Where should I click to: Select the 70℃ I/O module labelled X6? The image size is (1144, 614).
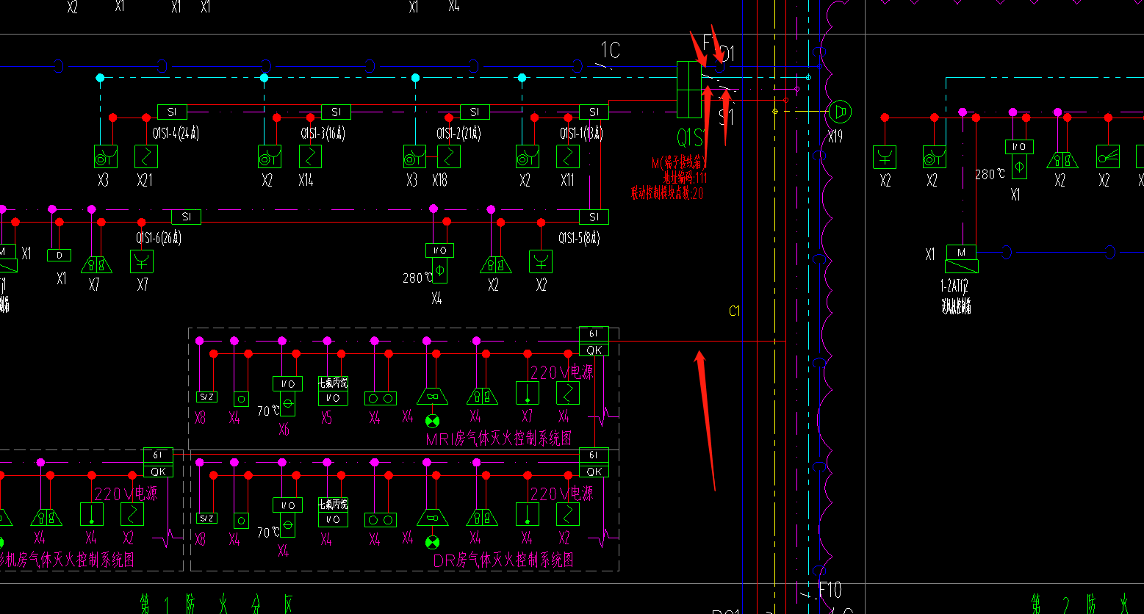(287, 397)
